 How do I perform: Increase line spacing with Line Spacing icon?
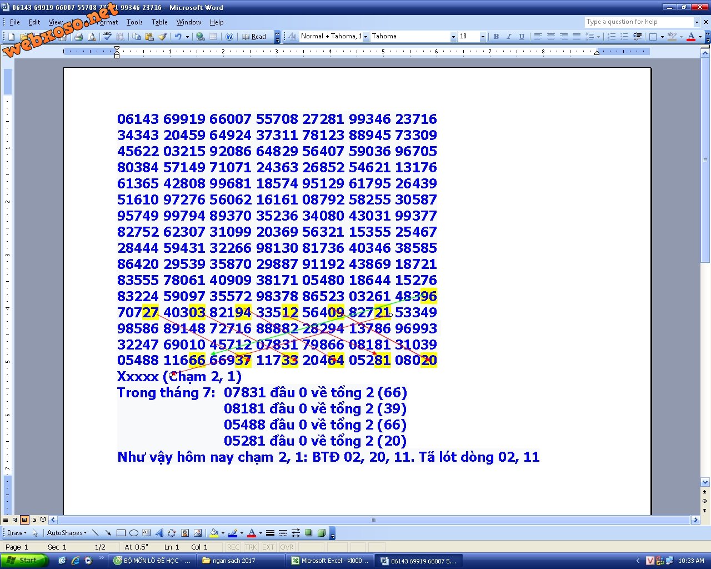pos(589,37)
